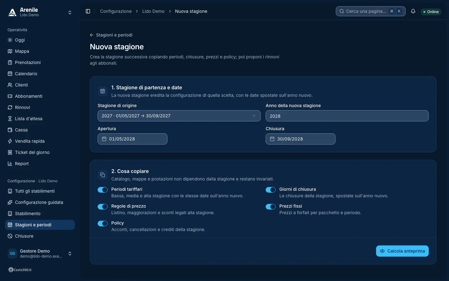Click the Arenile logo icon

pyautogui.click(x=12, y=12)
